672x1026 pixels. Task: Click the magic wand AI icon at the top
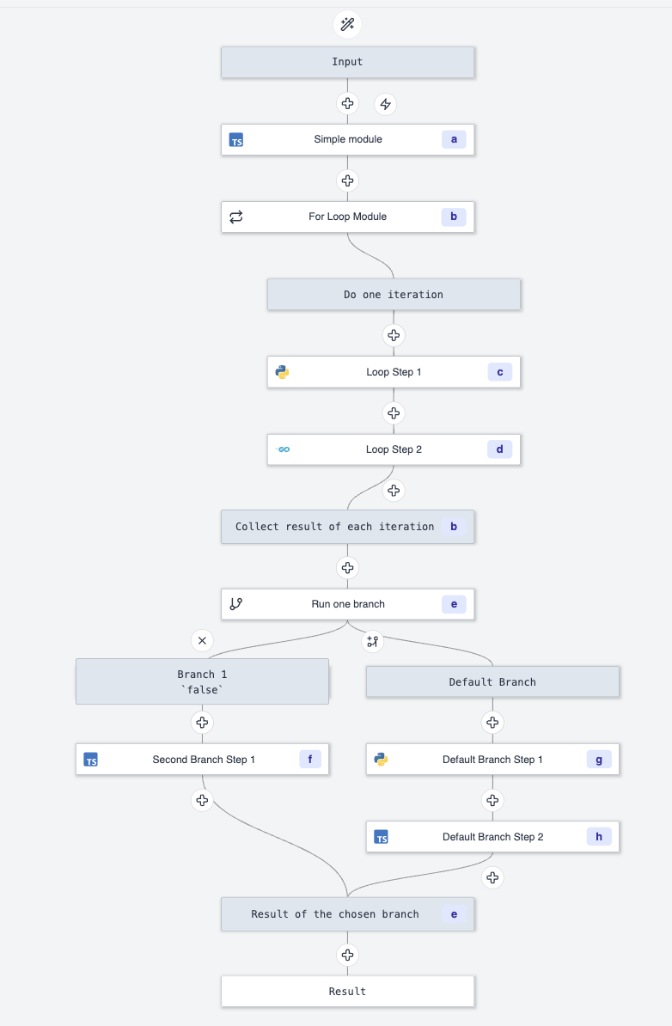point(347,24)
